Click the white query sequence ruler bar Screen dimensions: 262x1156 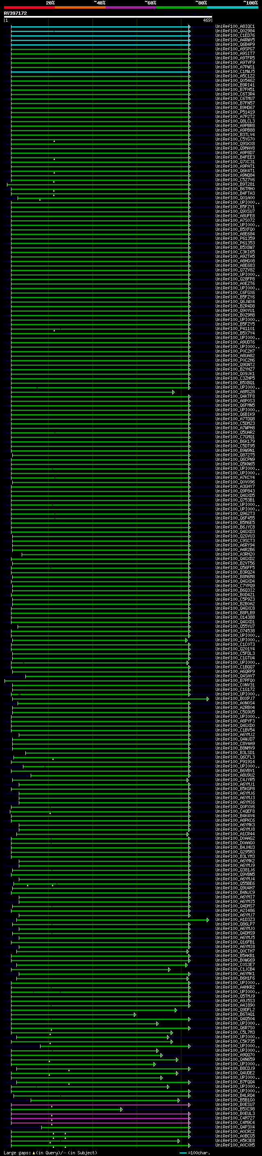pos(108,17)
